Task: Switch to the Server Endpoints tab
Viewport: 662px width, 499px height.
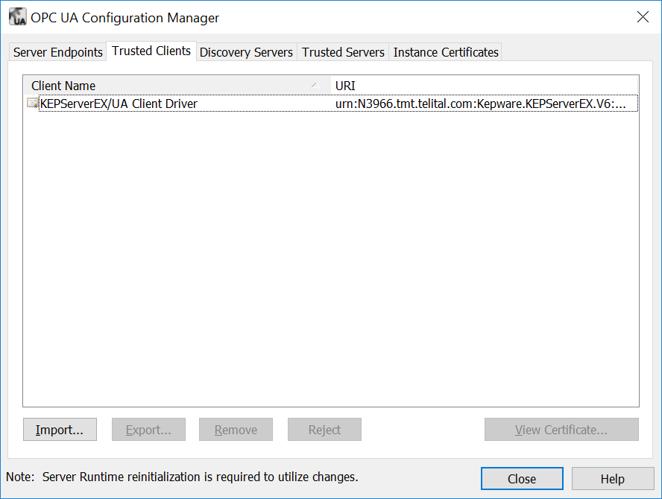Action: pos(57,52)
